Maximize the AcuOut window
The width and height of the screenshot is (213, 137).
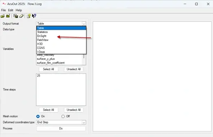click(196, 4)
